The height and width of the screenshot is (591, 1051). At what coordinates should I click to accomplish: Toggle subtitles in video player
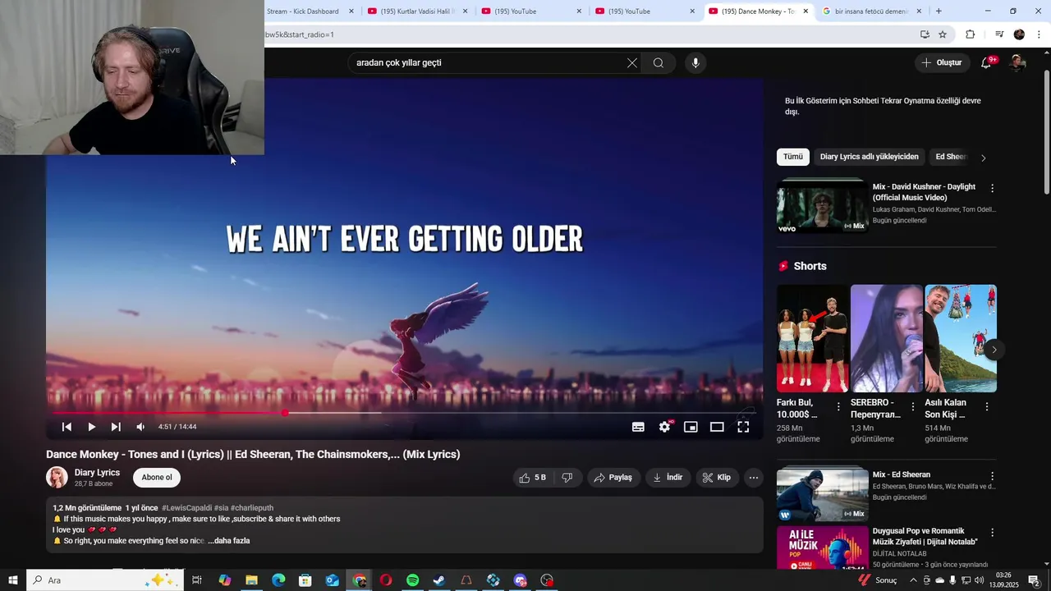(638, 427)
